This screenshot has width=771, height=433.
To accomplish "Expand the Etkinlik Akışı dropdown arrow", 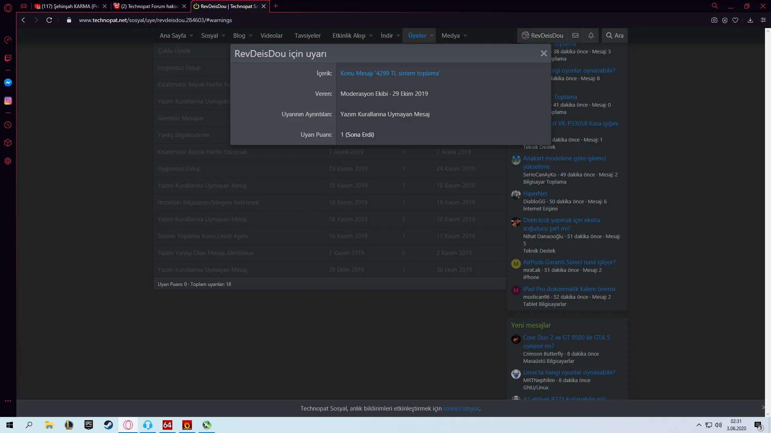I will 371,36.
